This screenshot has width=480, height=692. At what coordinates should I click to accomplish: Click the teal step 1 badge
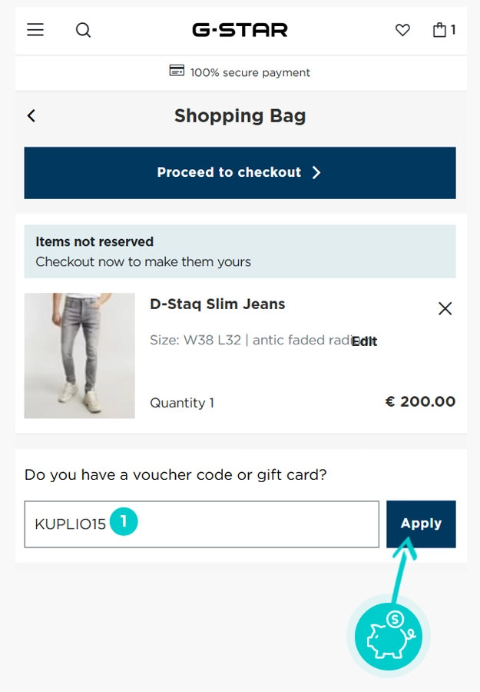[124, 522]
